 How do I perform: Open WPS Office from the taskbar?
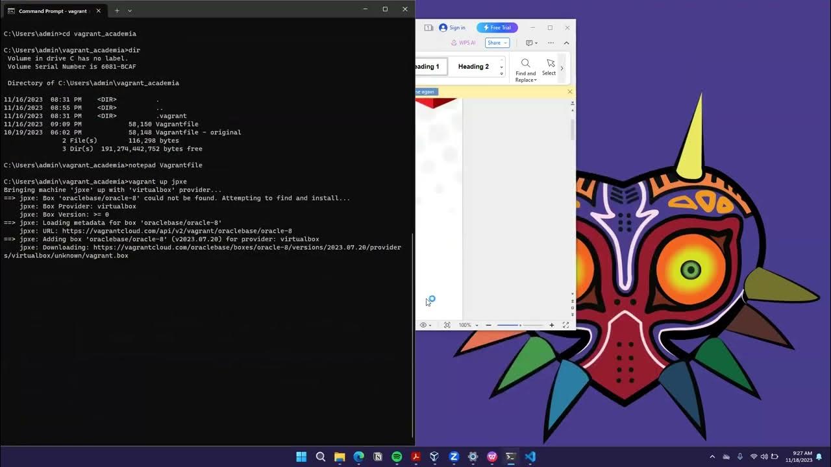(492, 457)
